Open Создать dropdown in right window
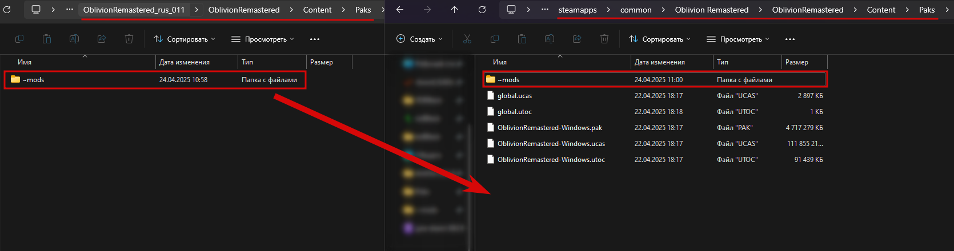This screenshot has width=954, height=251. coord(419,39)
